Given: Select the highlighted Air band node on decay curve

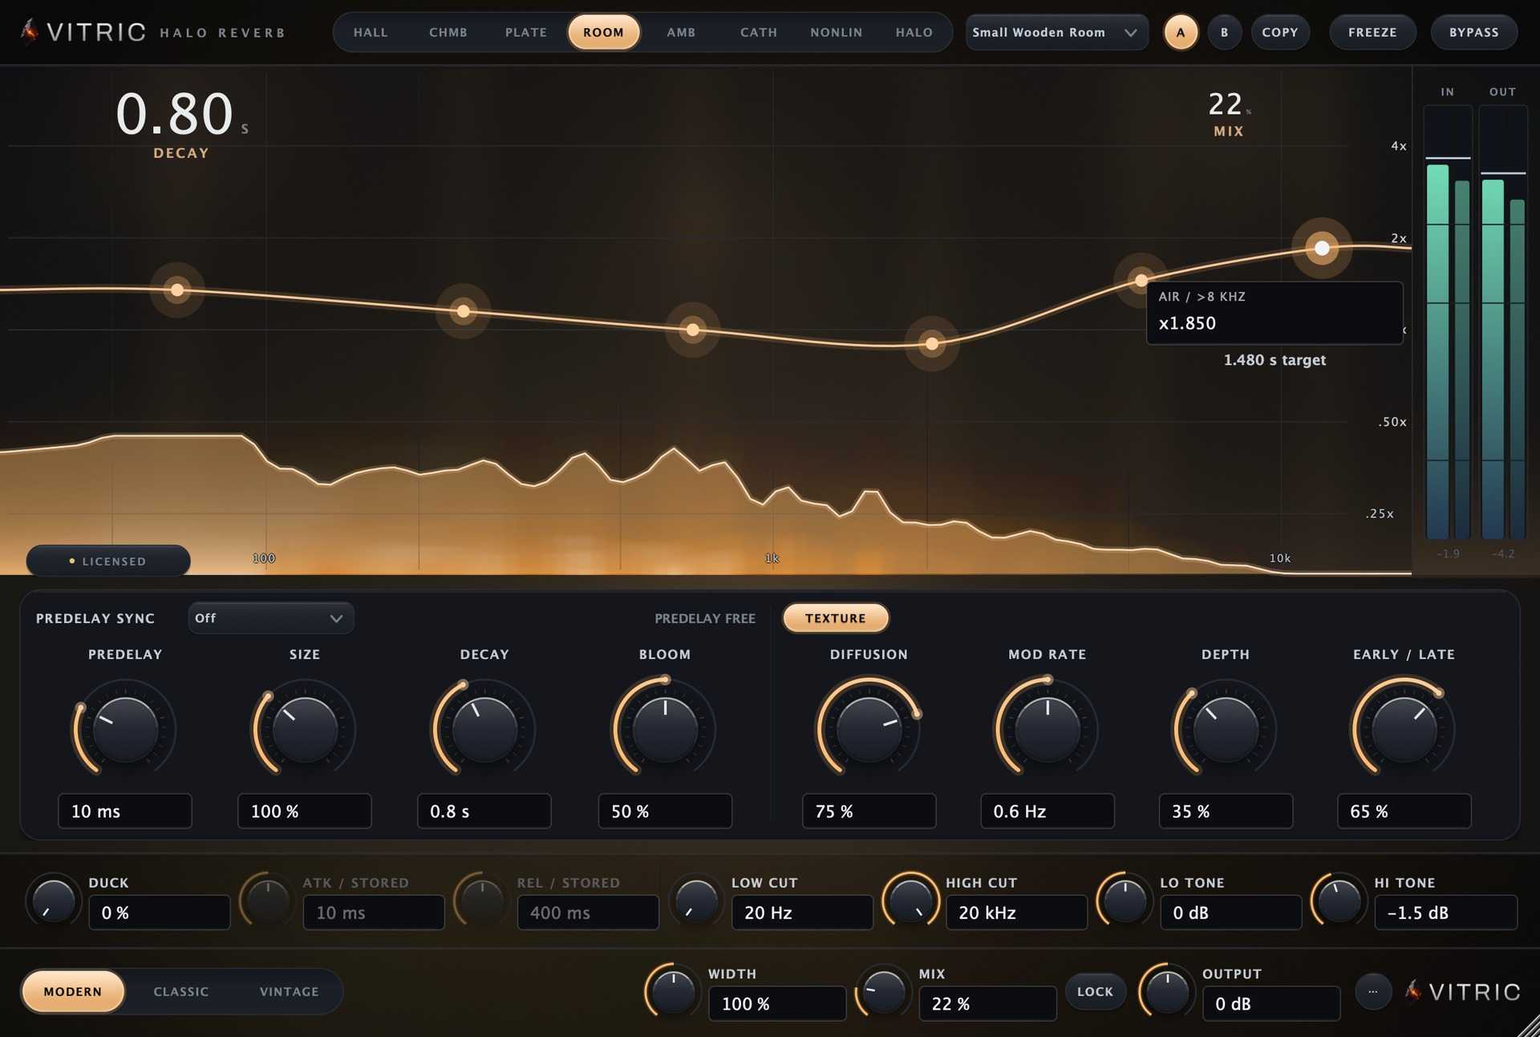Looking at the screenshot, I should pos(1322,248).
